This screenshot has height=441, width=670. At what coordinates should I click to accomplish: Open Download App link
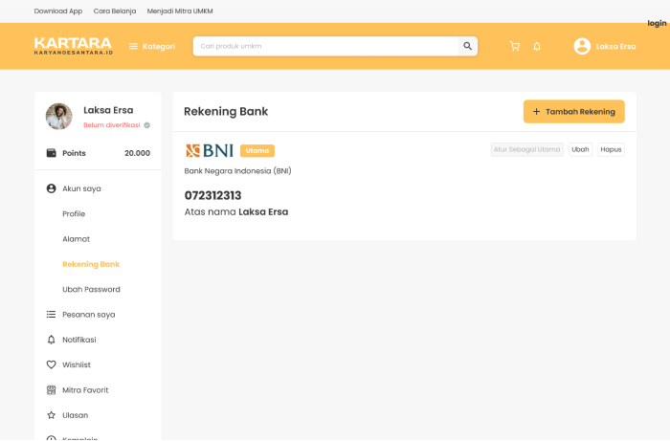coord(58,11)
